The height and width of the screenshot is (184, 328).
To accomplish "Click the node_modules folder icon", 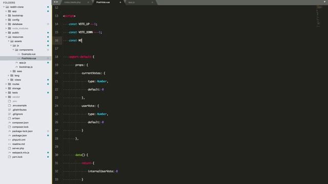I will coord(9,29).
